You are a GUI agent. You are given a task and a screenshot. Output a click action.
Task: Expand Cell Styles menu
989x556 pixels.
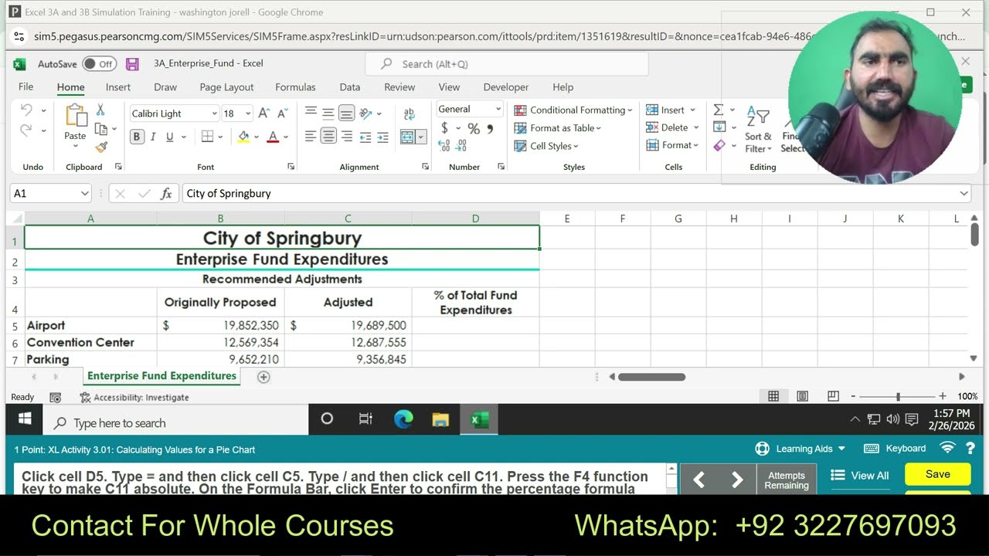(546, 146)
